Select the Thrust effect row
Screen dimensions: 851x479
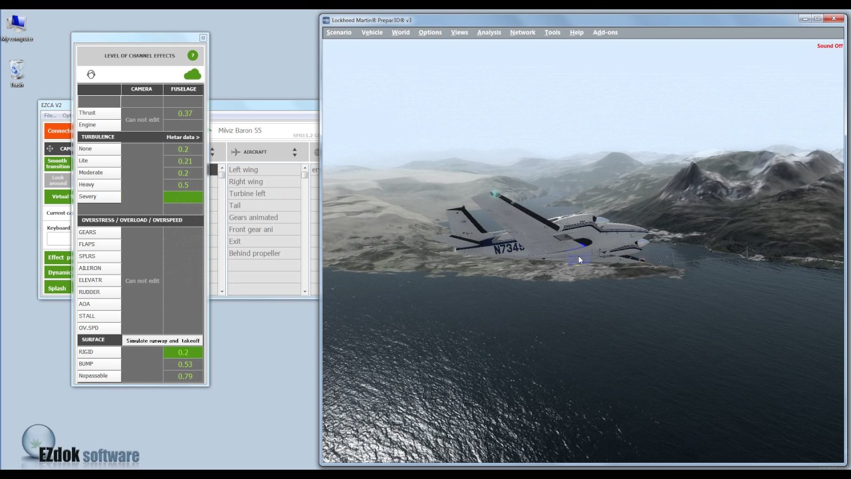(99, 113)
